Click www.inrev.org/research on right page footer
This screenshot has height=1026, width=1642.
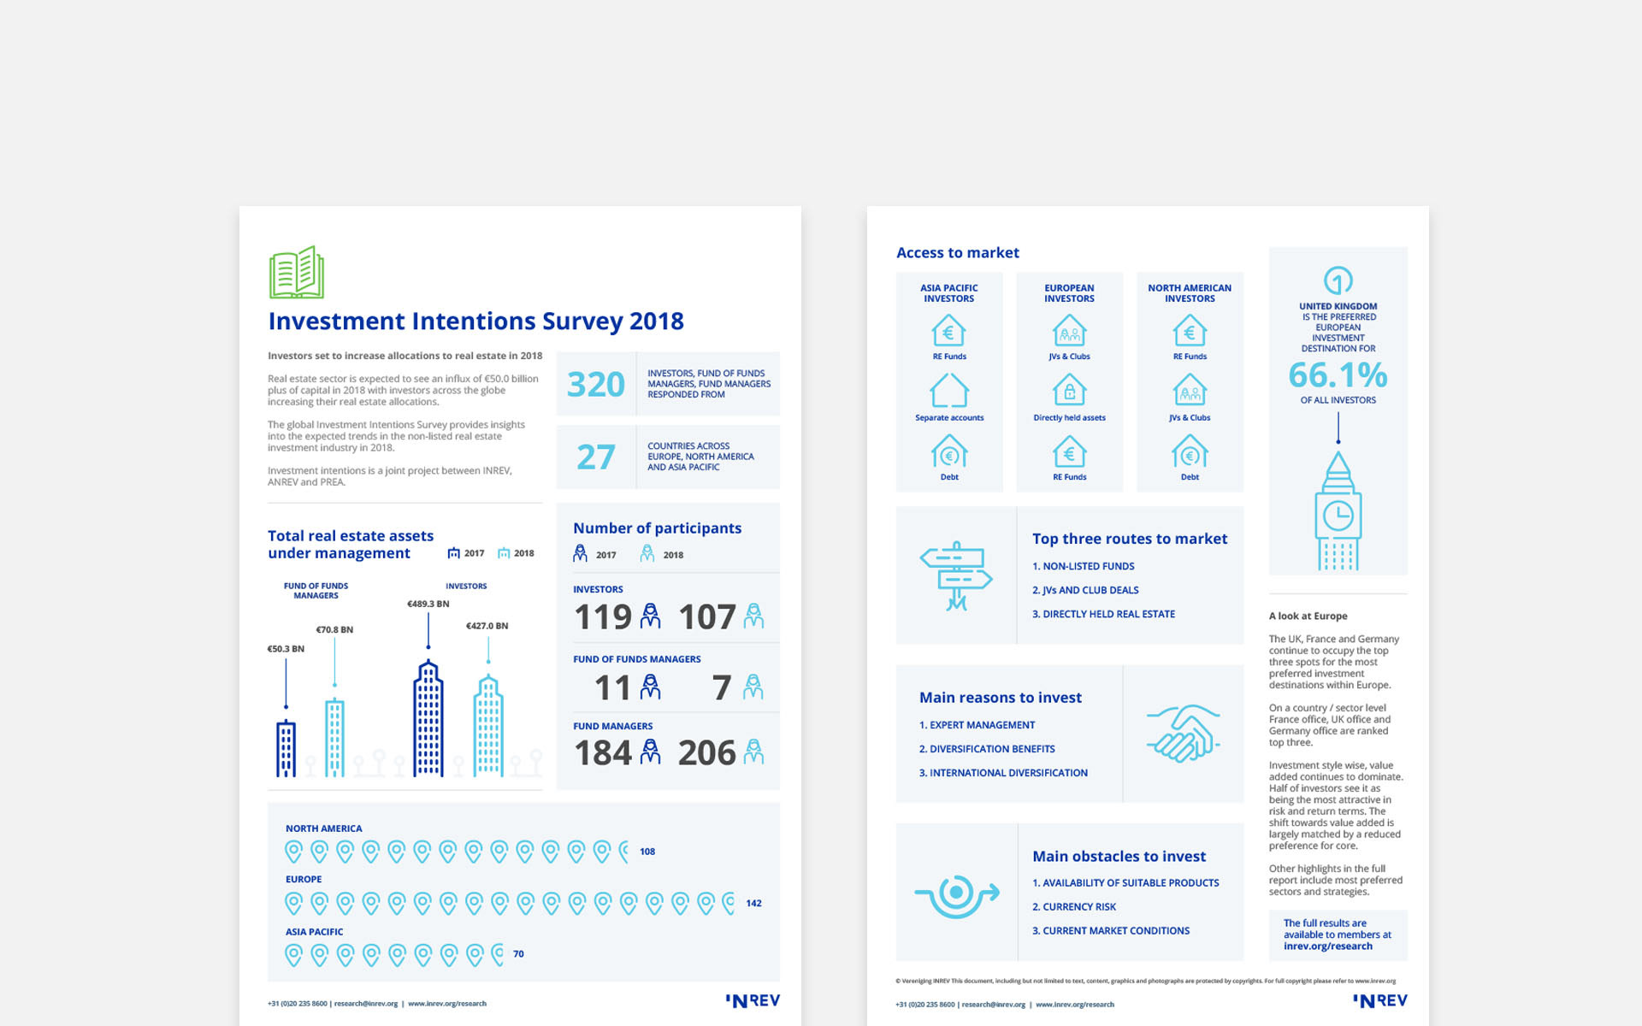click(x=1075, y=1005)
